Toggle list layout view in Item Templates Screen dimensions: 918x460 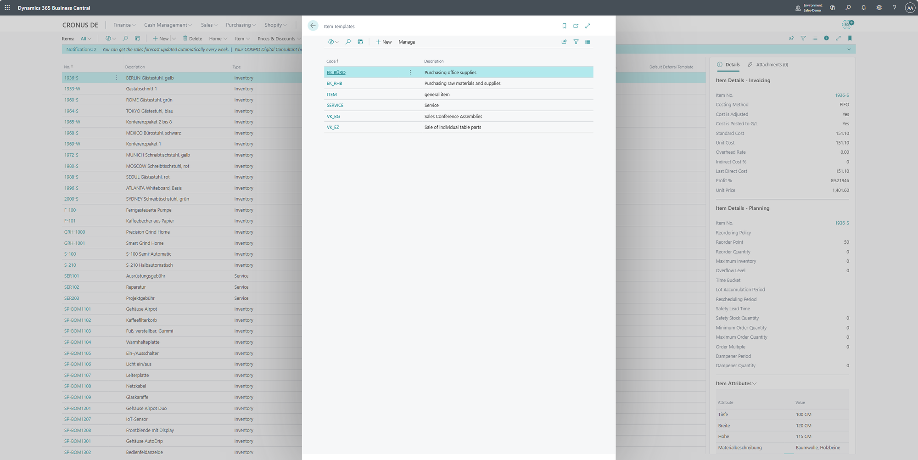[588, 42]
